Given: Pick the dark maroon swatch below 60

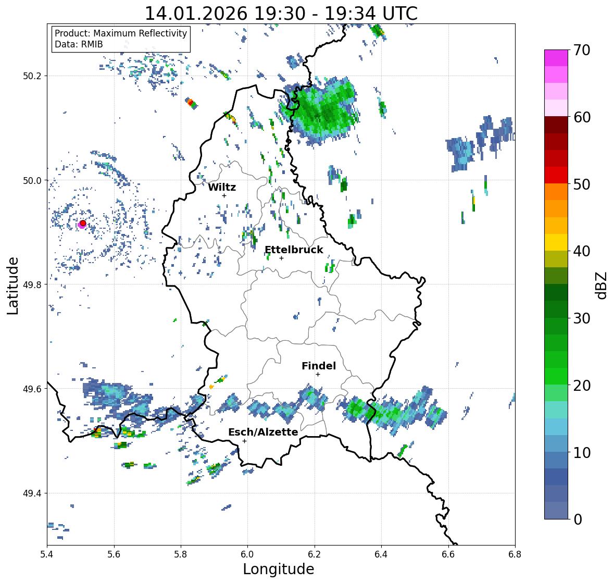Looking at the screenshot, I should pyautogui.click(x=556, y=125).
